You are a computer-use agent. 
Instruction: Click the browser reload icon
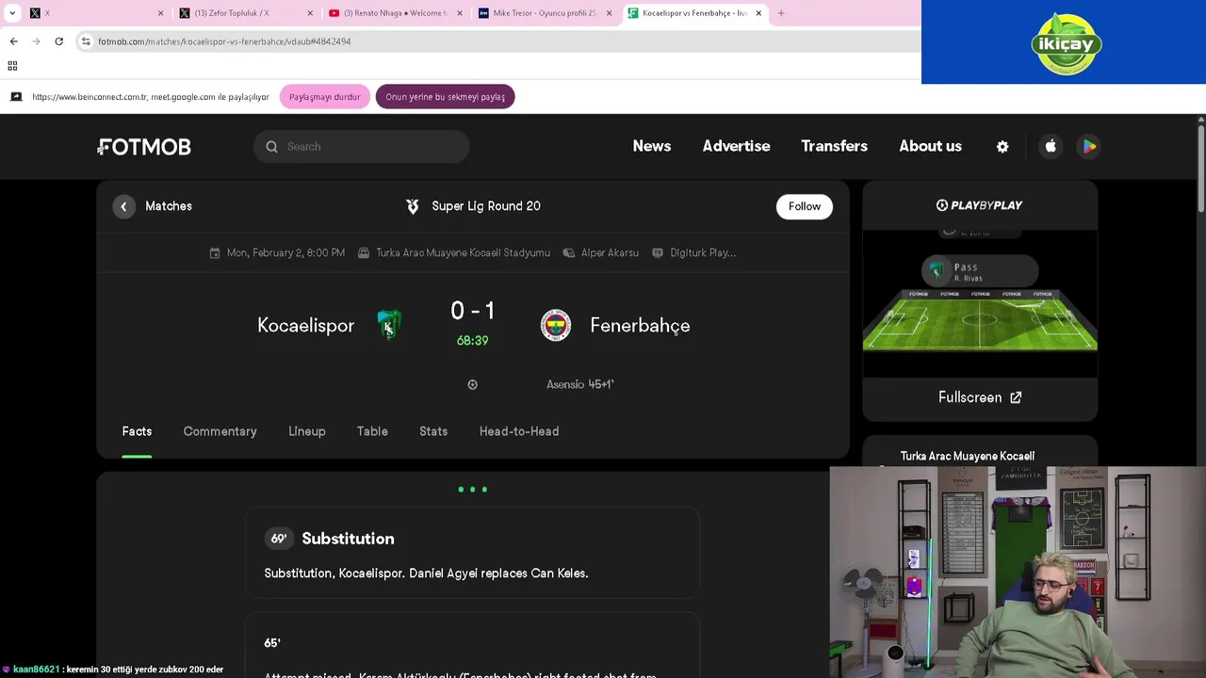click(x=58, y=41)
